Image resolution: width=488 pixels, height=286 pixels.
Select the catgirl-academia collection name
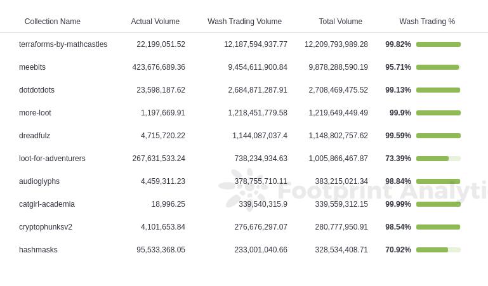click(x=47, y=204)
